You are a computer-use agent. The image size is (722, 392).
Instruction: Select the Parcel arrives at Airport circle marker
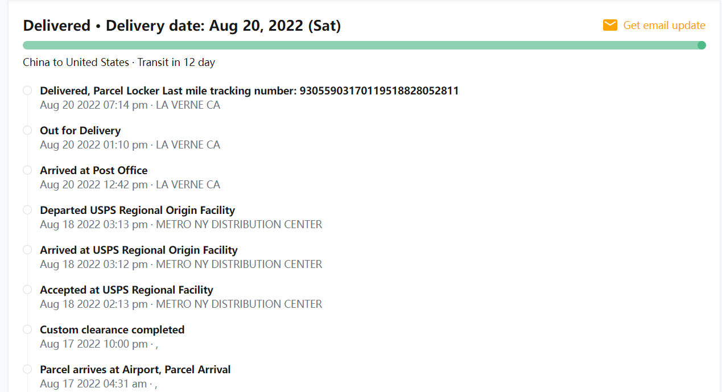[27, 369]
